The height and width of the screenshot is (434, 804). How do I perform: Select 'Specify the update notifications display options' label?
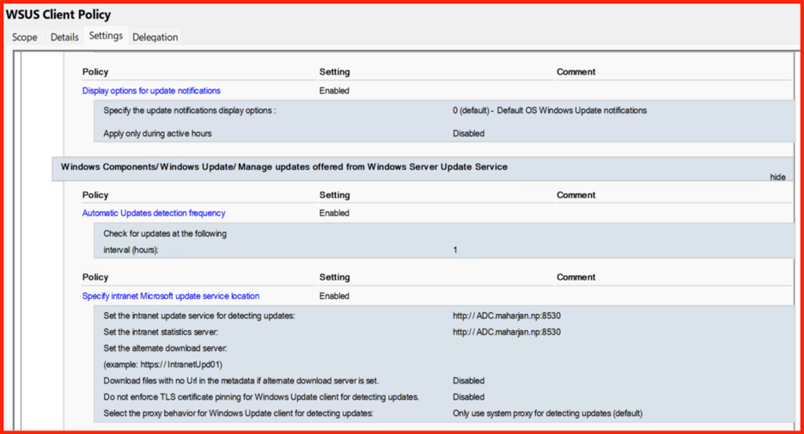point(189,111)
